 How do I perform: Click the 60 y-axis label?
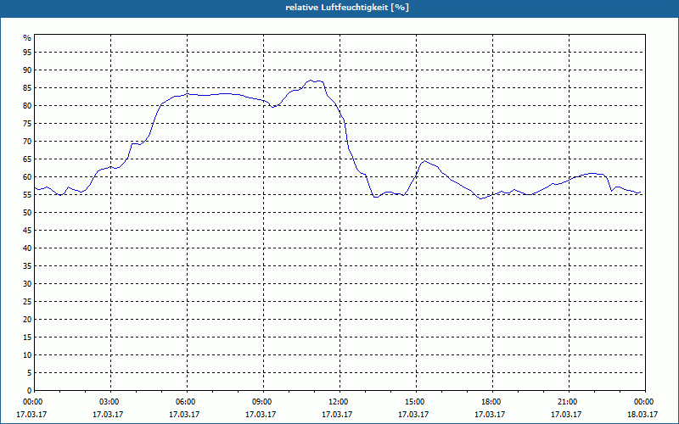[x=27, y=177]
